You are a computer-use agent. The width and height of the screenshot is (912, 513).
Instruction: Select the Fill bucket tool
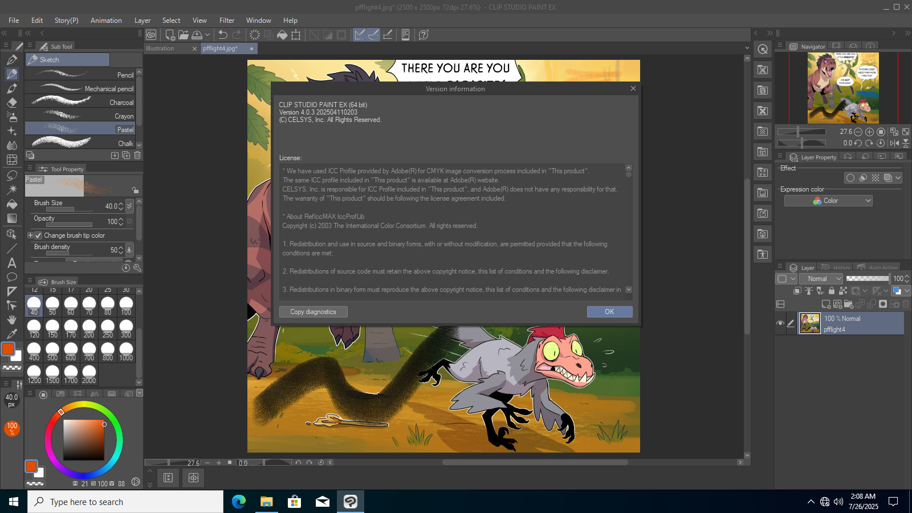12,204
